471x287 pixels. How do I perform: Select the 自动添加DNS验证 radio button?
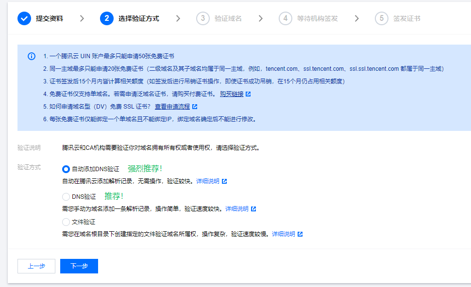click(66, 169)
